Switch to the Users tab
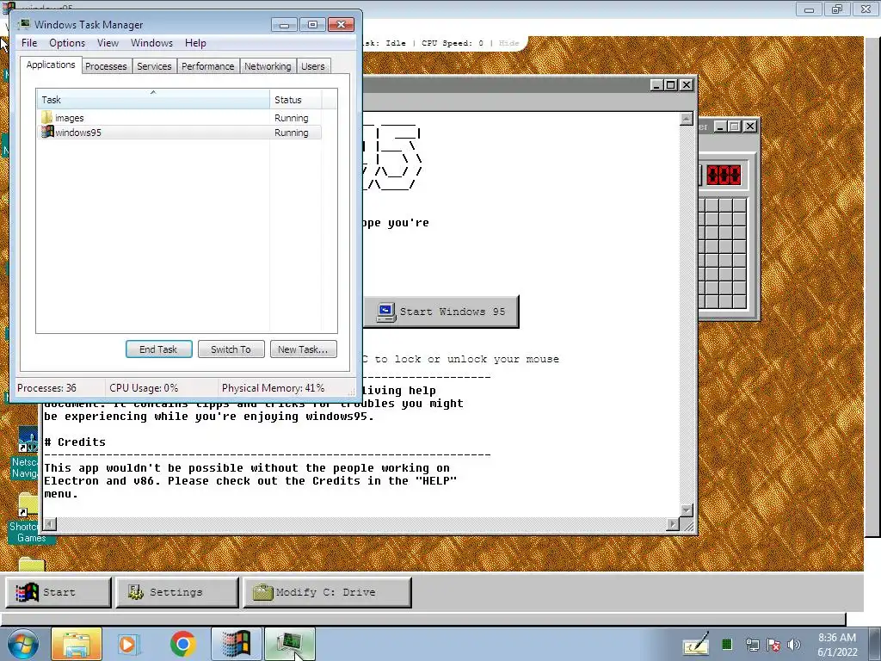The width and height of the screenshot is (881, 661). click(313, 66)
